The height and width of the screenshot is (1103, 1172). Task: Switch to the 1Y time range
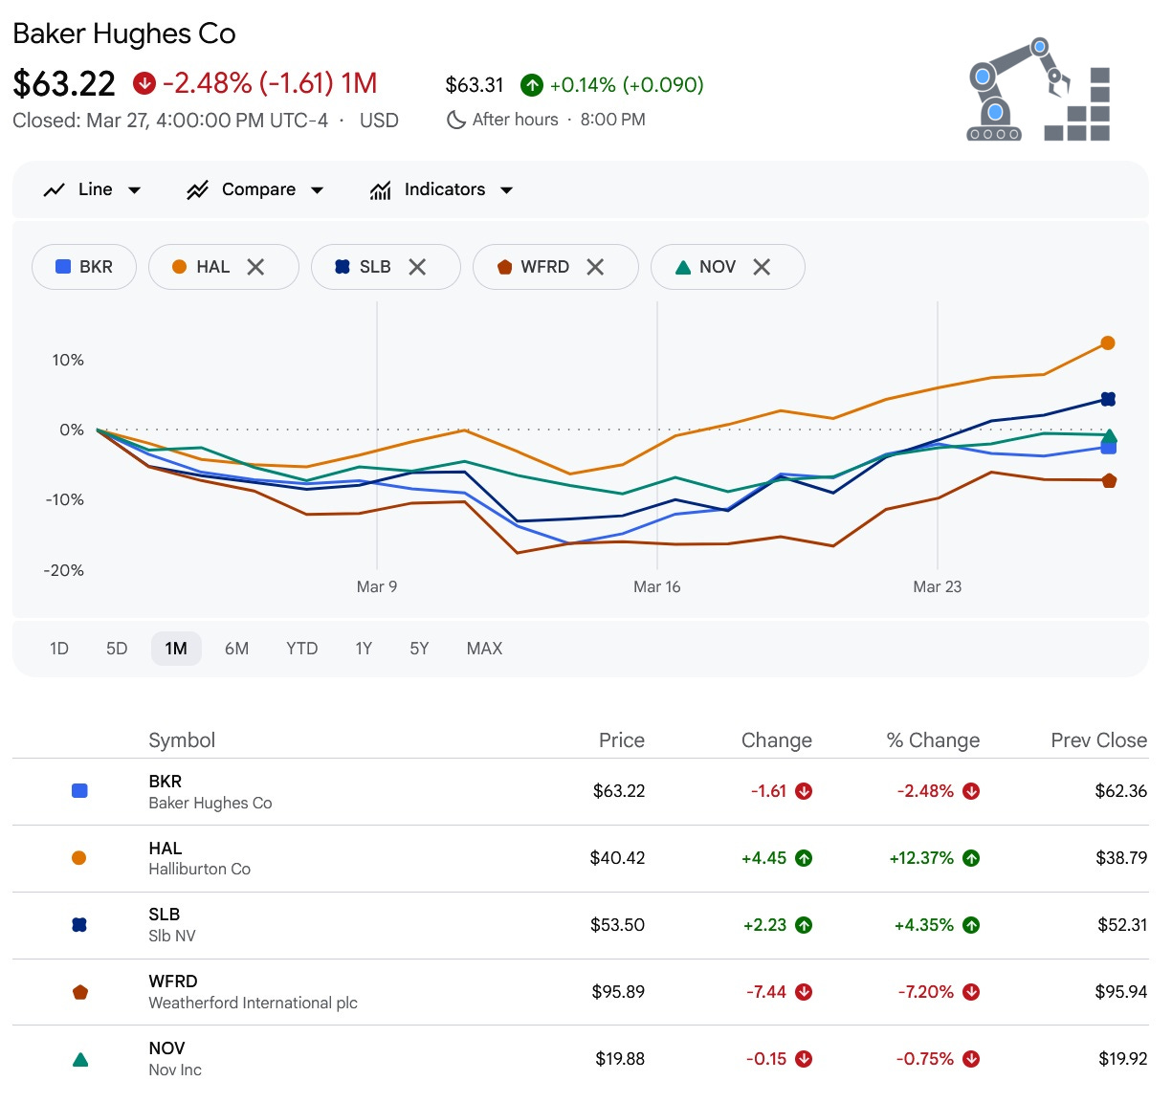364,649
